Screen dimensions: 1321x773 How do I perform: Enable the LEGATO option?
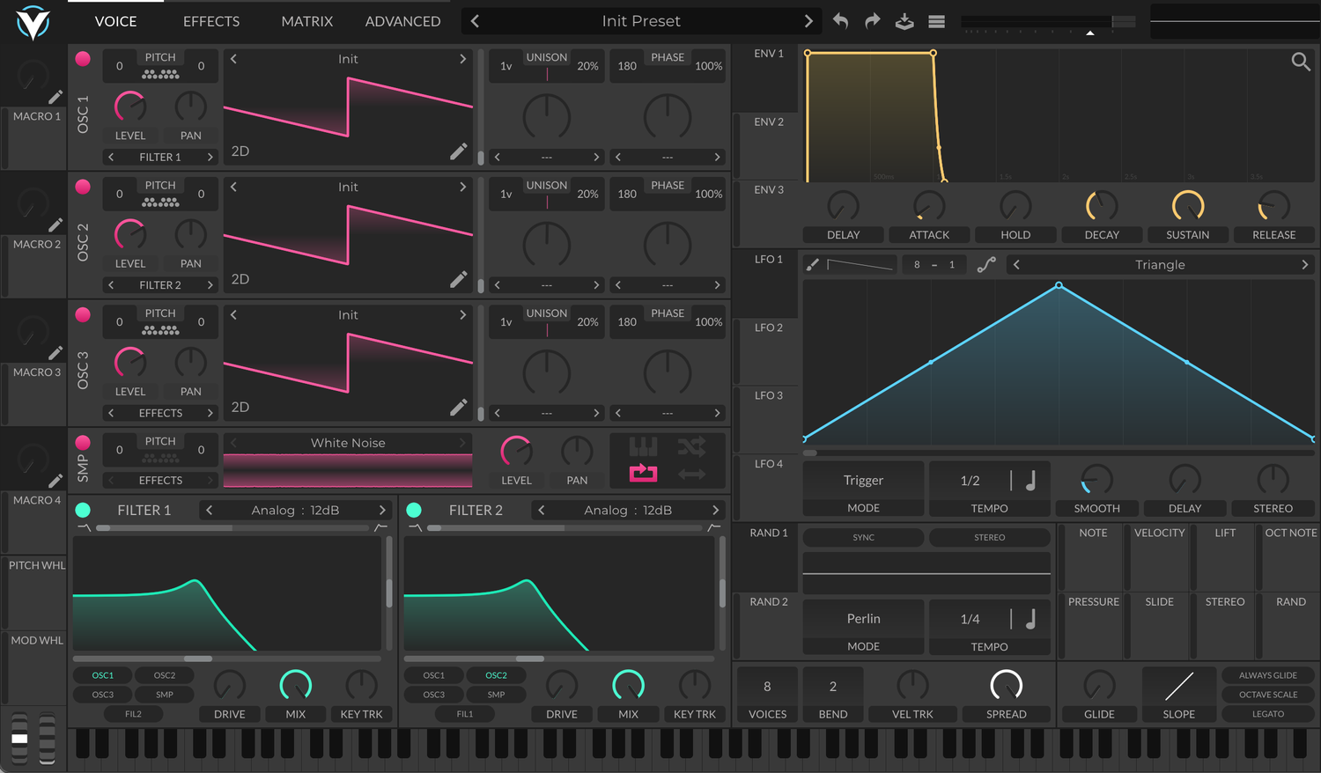1267,714
